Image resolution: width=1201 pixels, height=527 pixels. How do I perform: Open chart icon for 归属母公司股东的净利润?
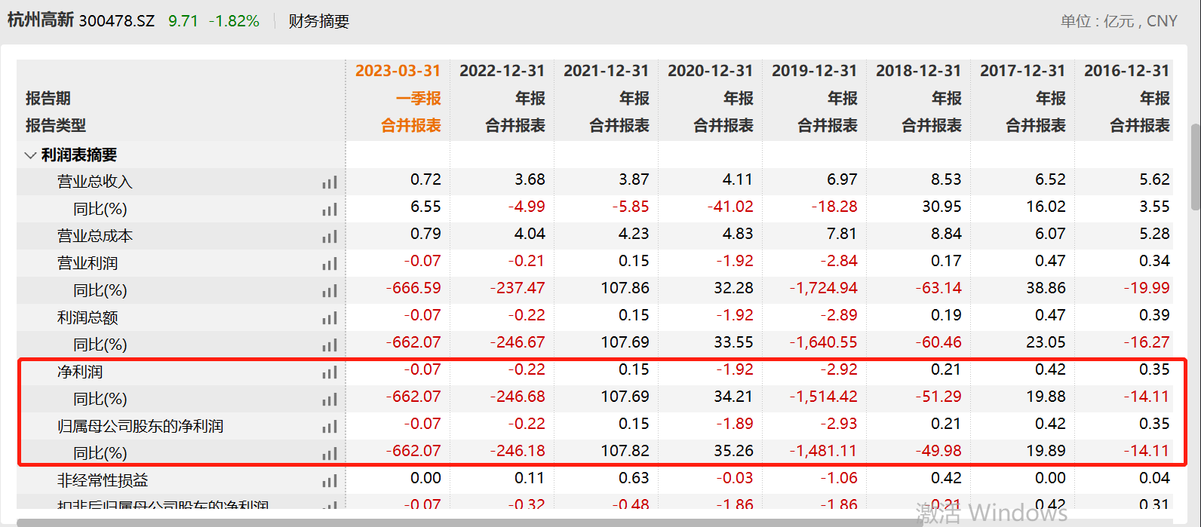(x=330, y=427)
